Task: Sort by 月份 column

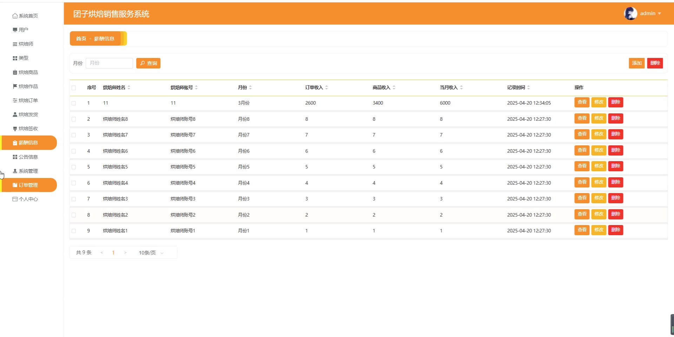Action: coord(250,87)
